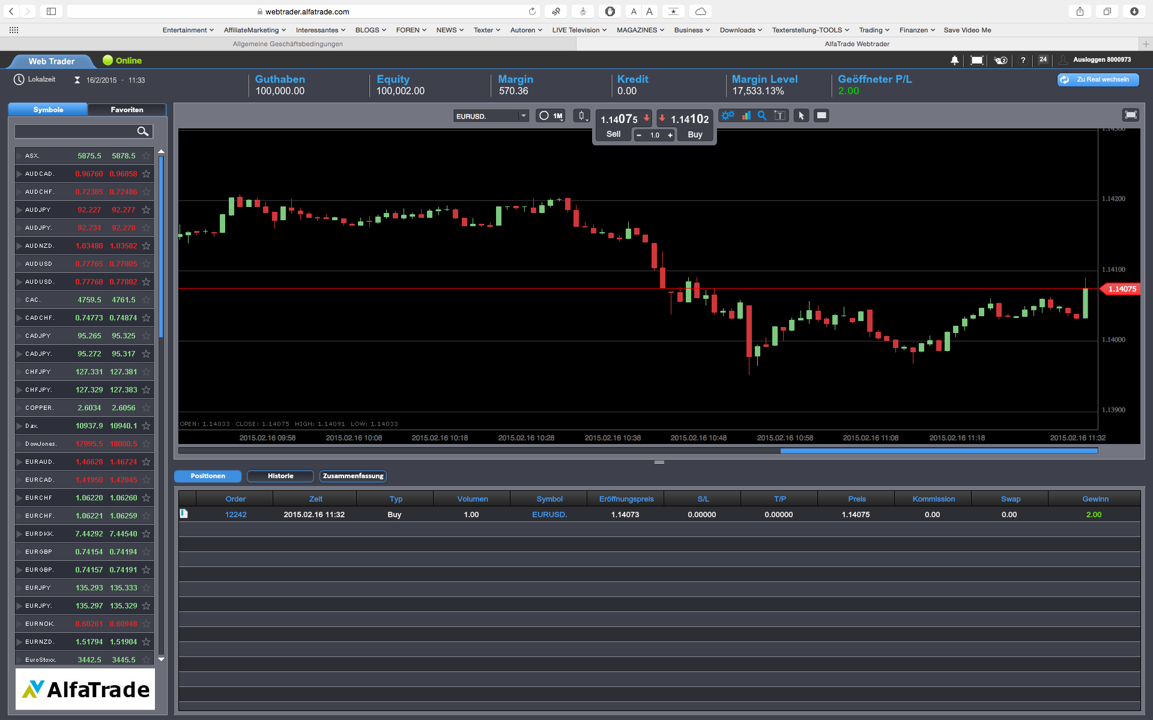Viewport: 1153px width, 720px height.
Task: Favorite the EURGBP symbol star
Action: click(146, 552)
